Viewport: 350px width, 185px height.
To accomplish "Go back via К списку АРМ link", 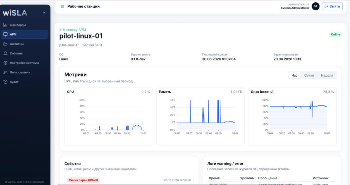I will click(x=73, y=30).
